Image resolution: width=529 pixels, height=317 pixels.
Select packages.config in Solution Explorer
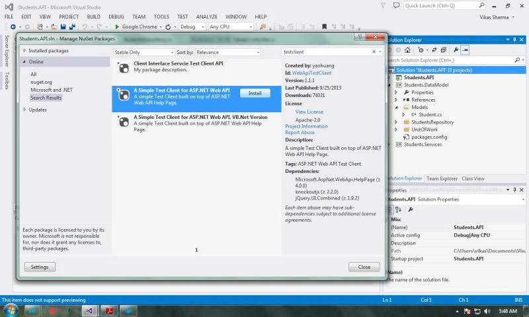(428, 137)
